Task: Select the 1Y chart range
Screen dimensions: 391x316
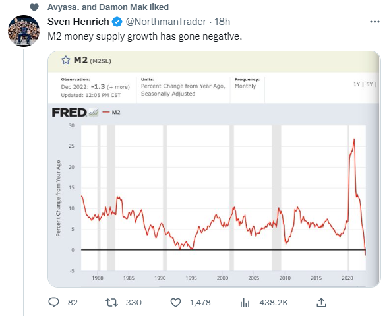Action: coord(356,84)
